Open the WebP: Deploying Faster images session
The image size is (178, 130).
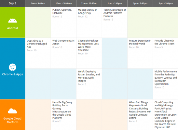click(89, 84)
